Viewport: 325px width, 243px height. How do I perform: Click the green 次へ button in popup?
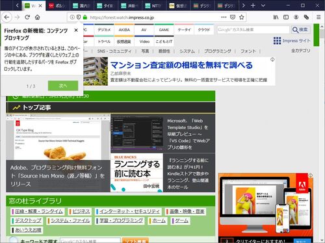63,86
